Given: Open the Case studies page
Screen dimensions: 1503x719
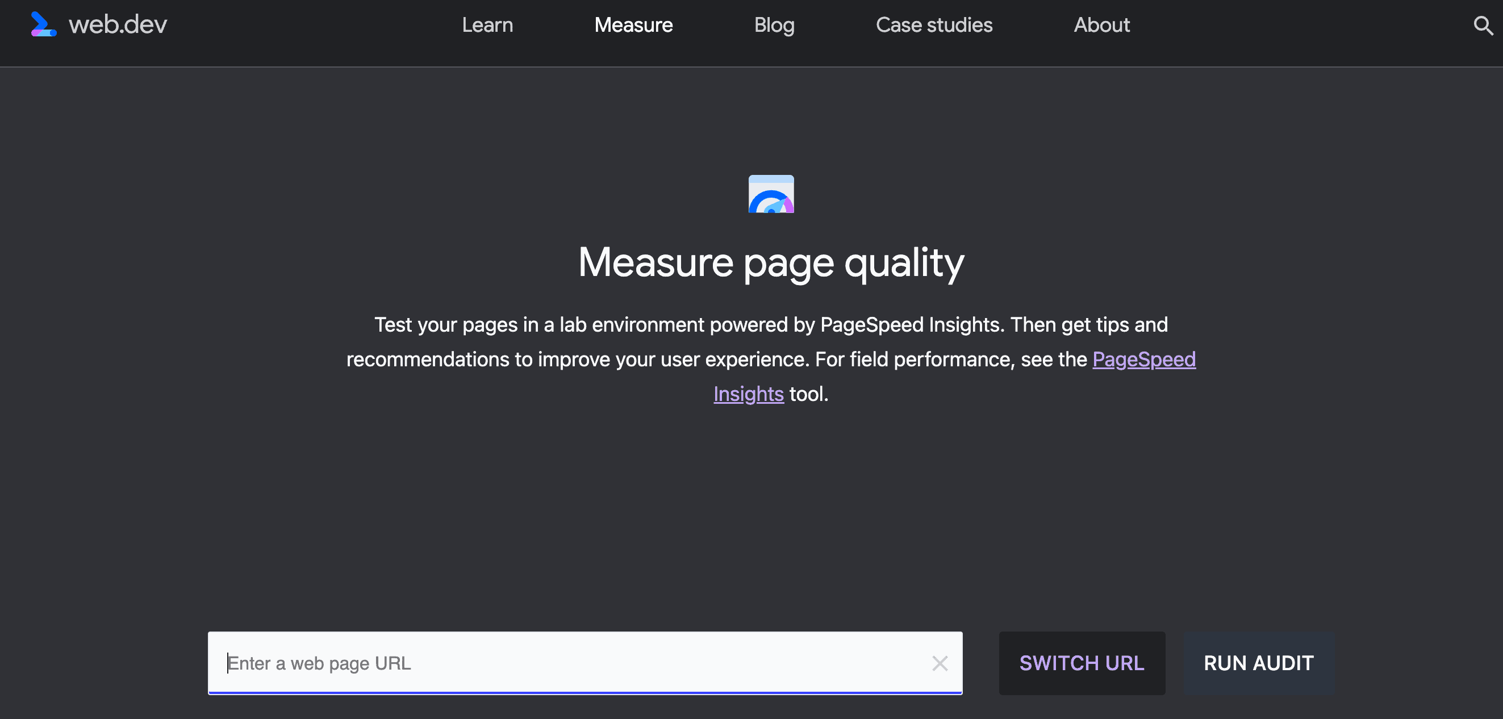Looking at the screenshot, I should tap(933, 25).
